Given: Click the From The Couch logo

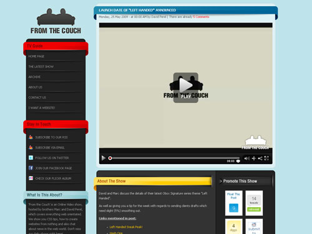Looking at the screenshot, I should tap(56, 21).
